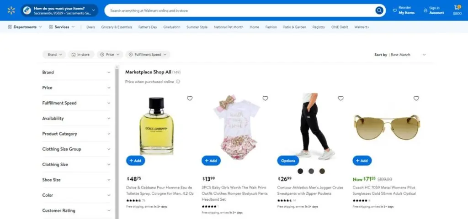This screenshot has height=219, width=468.
Task: Click the Walmart search input field
Action: coord(239,10)
